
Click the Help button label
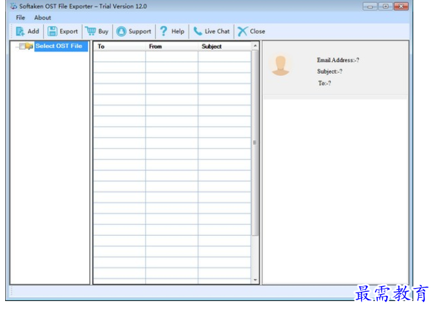[177, 31]
